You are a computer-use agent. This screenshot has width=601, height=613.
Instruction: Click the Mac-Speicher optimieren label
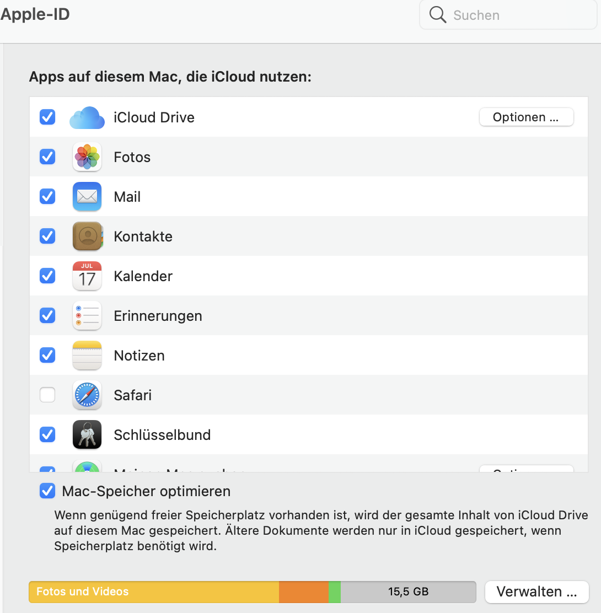click(x=146, y=491)
